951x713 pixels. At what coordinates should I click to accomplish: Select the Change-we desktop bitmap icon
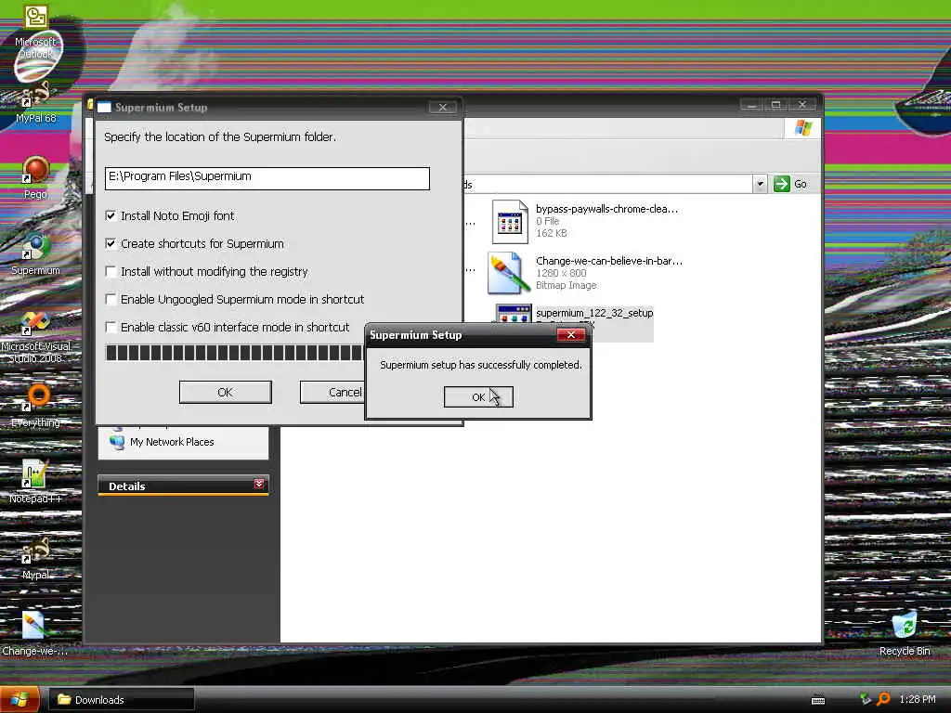click(x=35, y=634)
